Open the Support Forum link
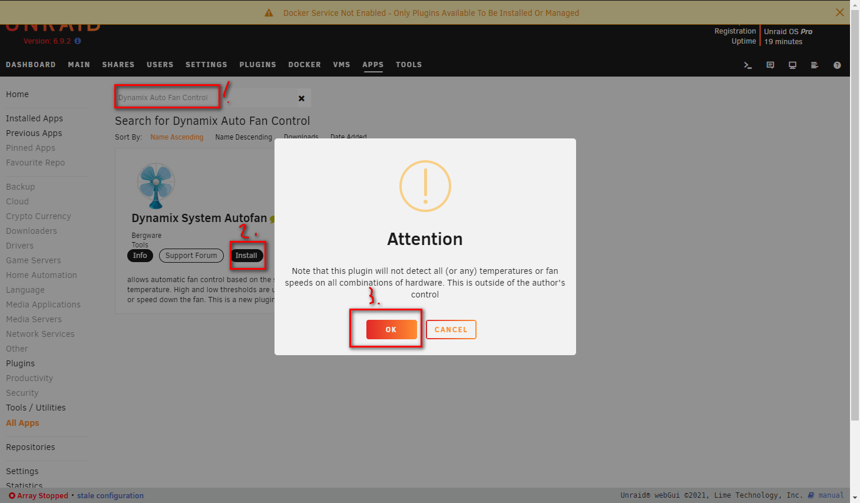This screenshot has height=503, width=860. pos(191,256)
